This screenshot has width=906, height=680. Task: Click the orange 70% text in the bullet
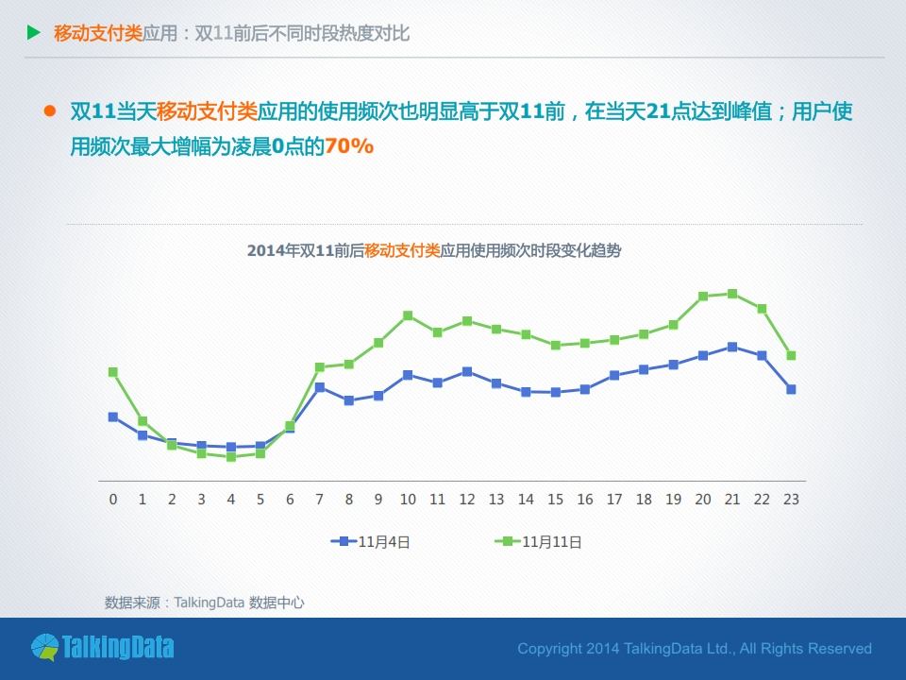point(349,146)
